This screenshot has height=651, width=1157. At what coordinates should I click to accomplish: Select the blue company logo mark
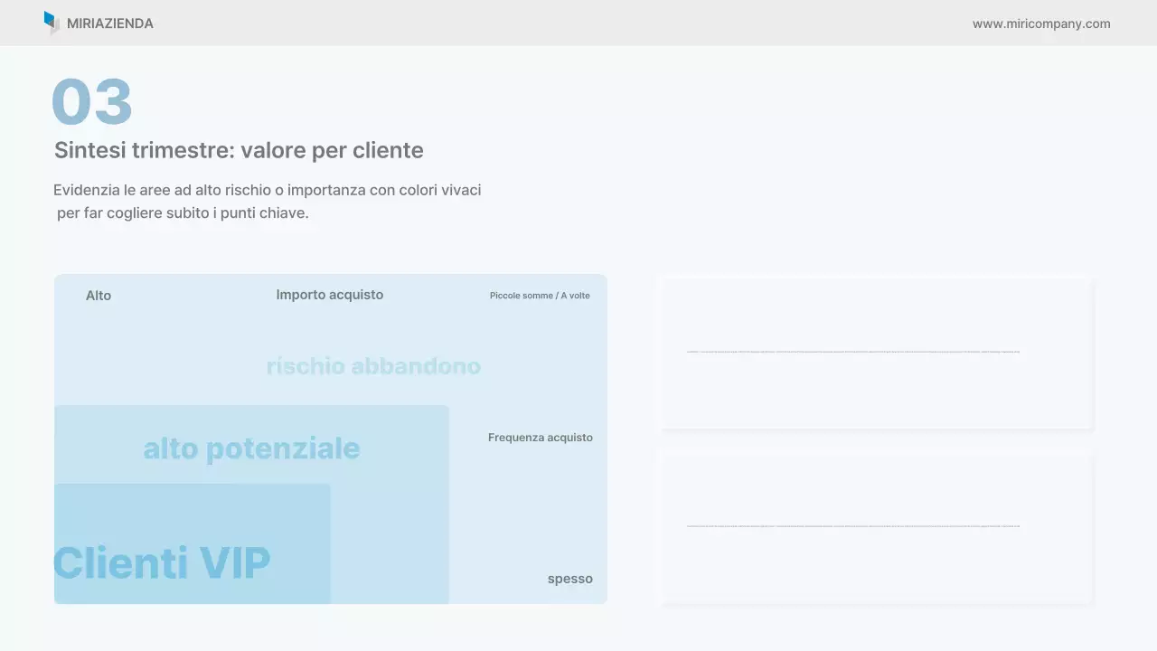coord(52,23)
